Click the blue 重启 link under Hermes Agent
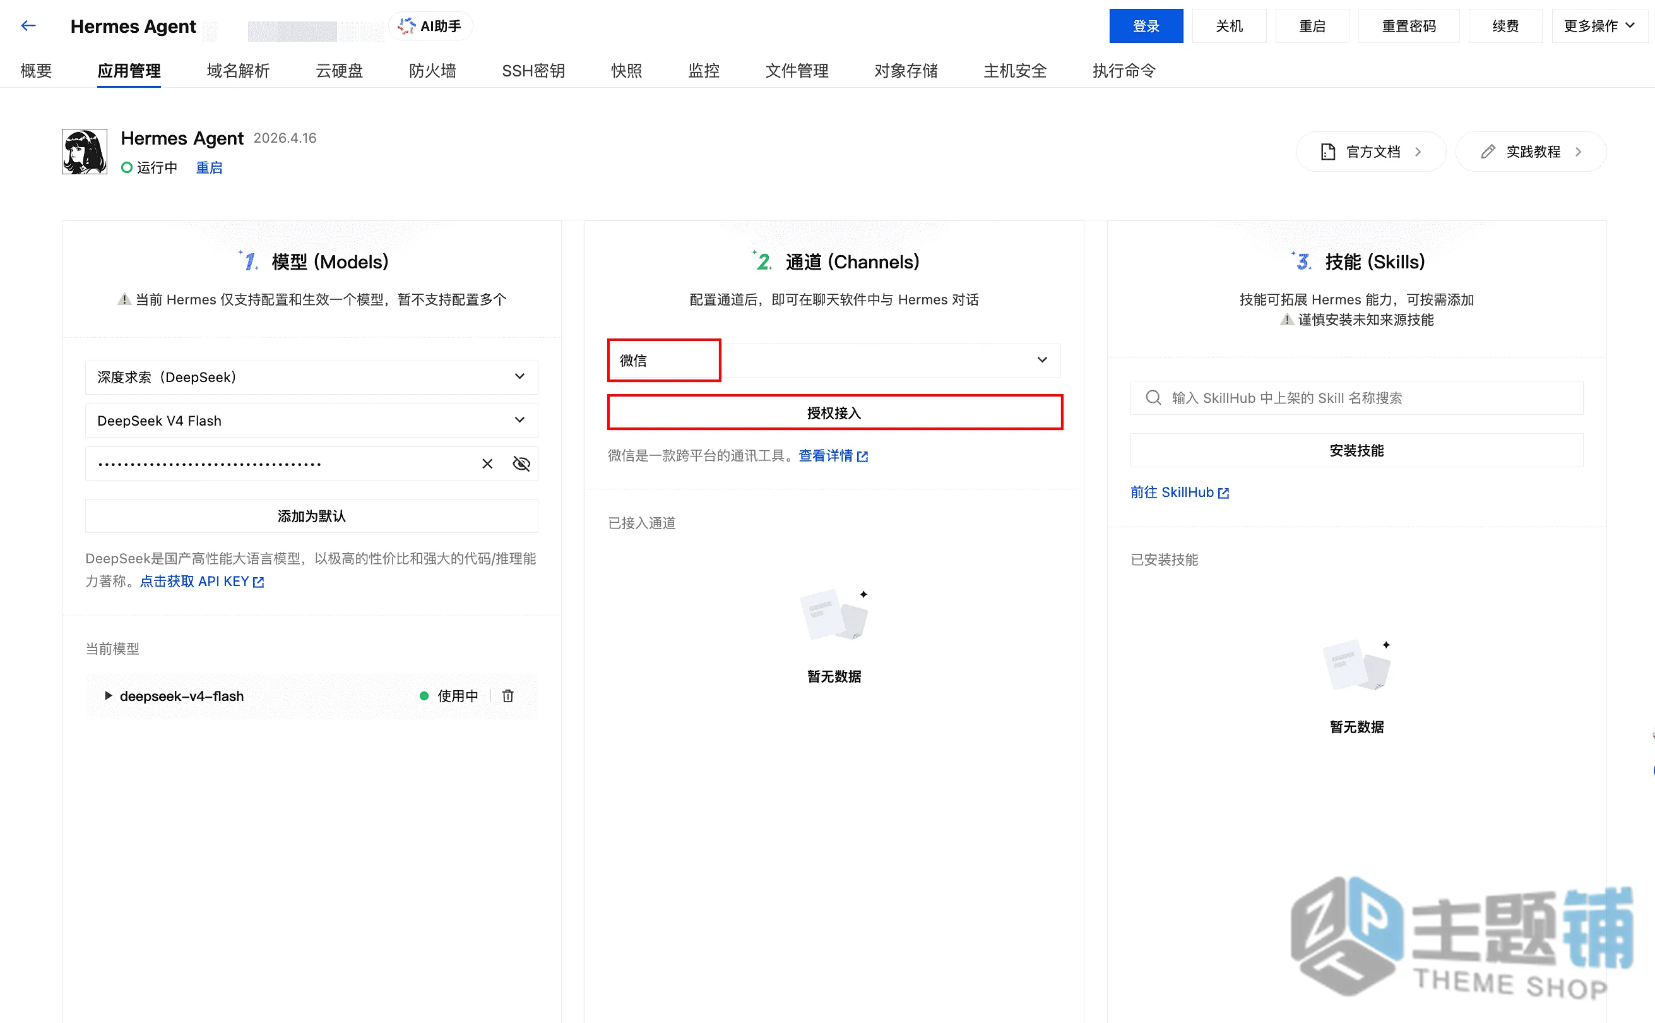The image size is (1655, 1023). pyautogui.click(x=209, y=167)
